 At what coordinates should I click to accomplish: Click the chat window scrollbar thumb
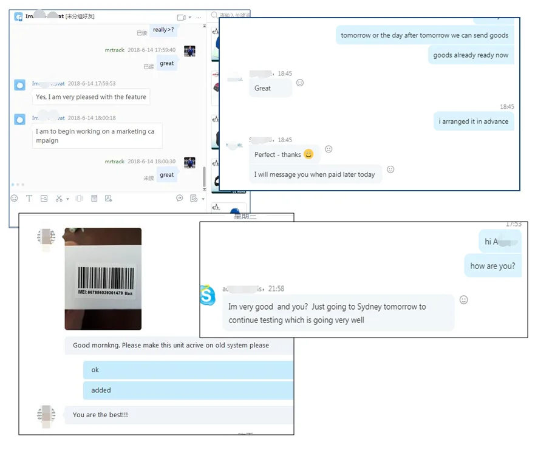[x=204, y=176]
